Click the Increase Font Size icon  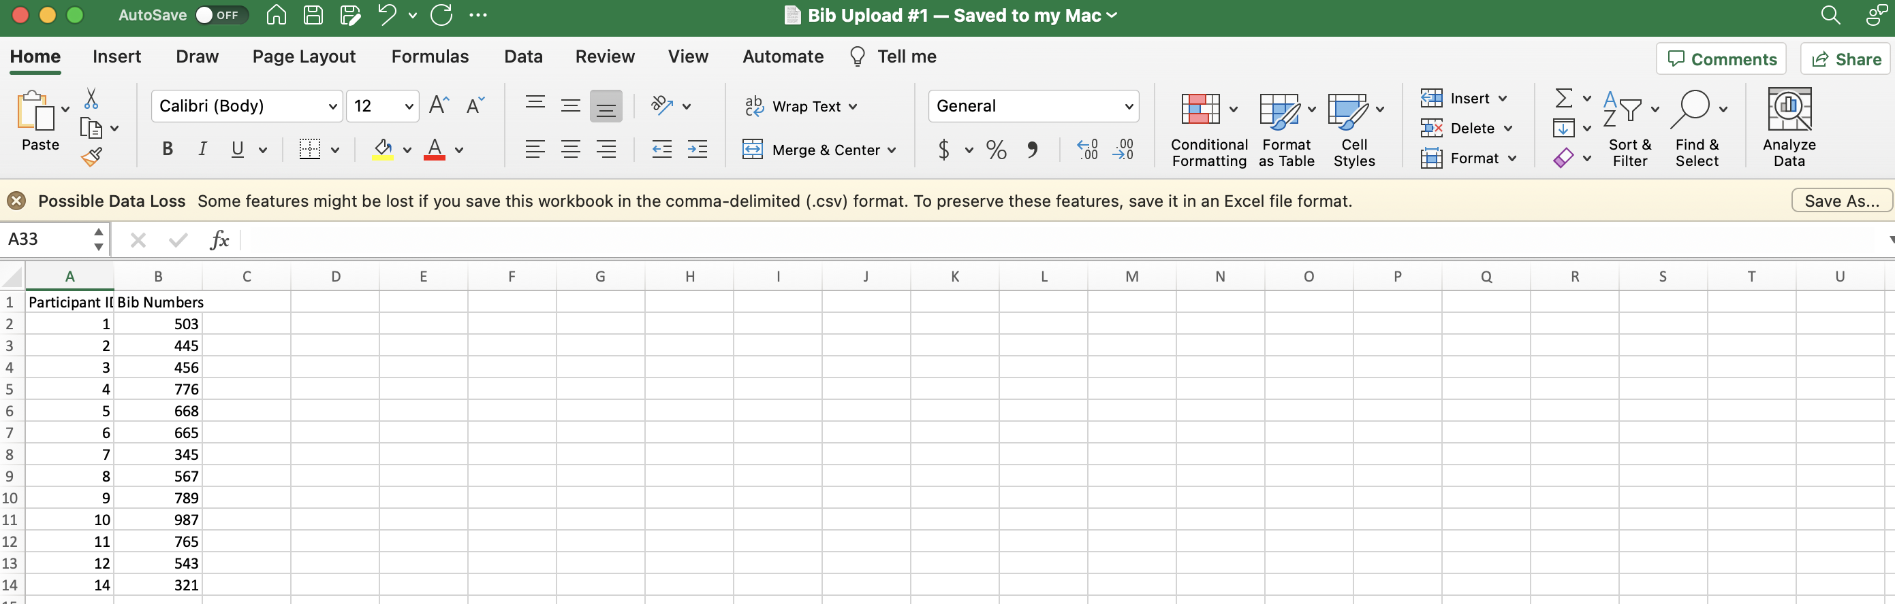tap(439, 106)
